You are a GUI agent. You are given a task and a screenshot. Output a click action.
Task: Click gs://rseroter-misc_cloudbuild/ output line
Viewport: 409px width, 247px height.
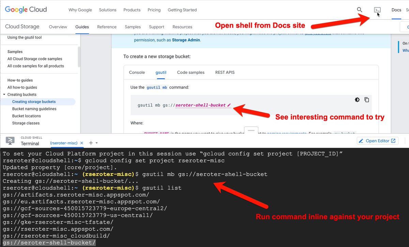[x=56, y=236]
